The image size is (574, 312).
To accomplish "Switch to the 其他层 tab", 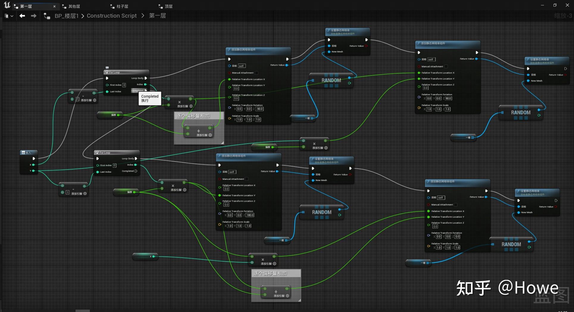I will pos(71,6).
